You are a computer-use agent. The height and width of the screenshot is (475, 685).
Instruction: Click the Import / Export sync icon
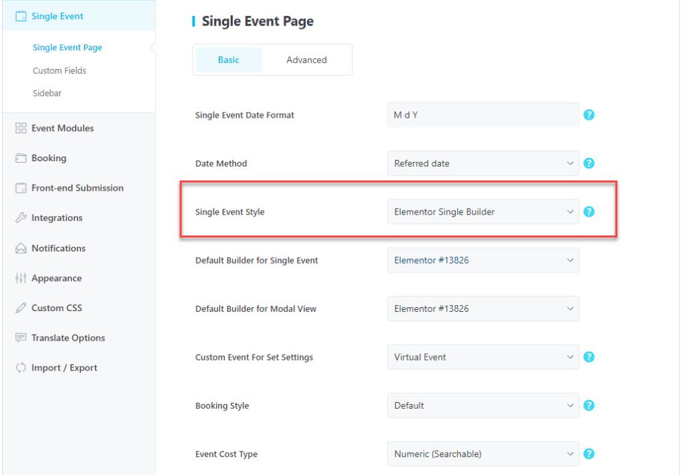[21, 367]
